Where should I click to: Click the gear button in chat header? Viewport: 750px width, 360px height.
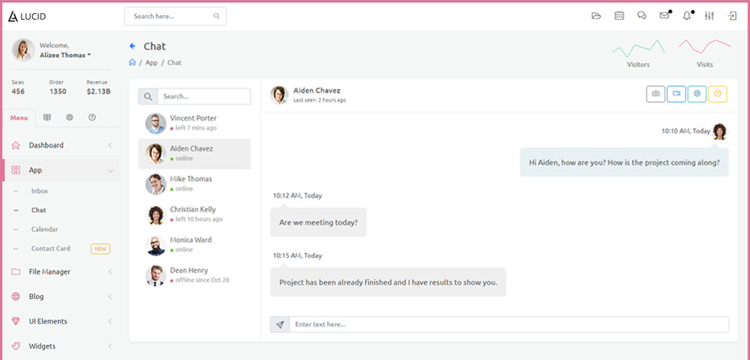(x=697, y=94)
